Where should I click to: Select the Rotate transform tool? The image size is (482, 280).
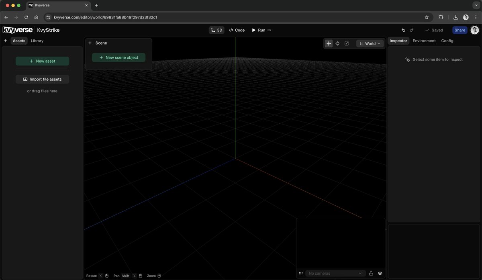coord(337,43)
